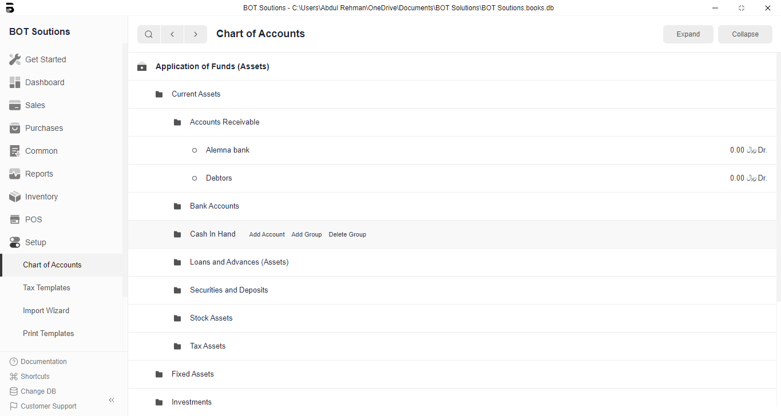Expand the Bank Accounts folder
781x416 pixels.
tap(214, 206)
